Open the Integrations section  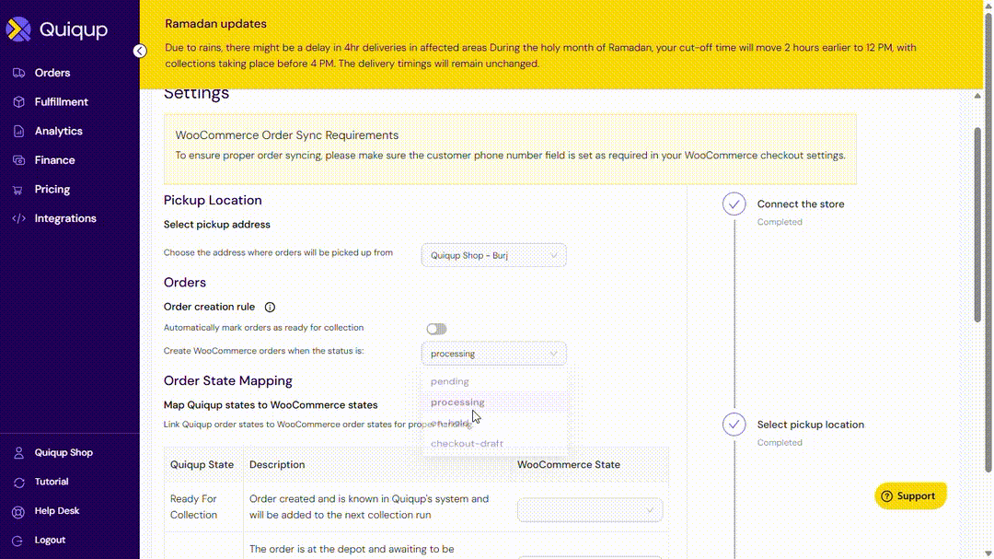pyautogui.click(x=65, y=218)
